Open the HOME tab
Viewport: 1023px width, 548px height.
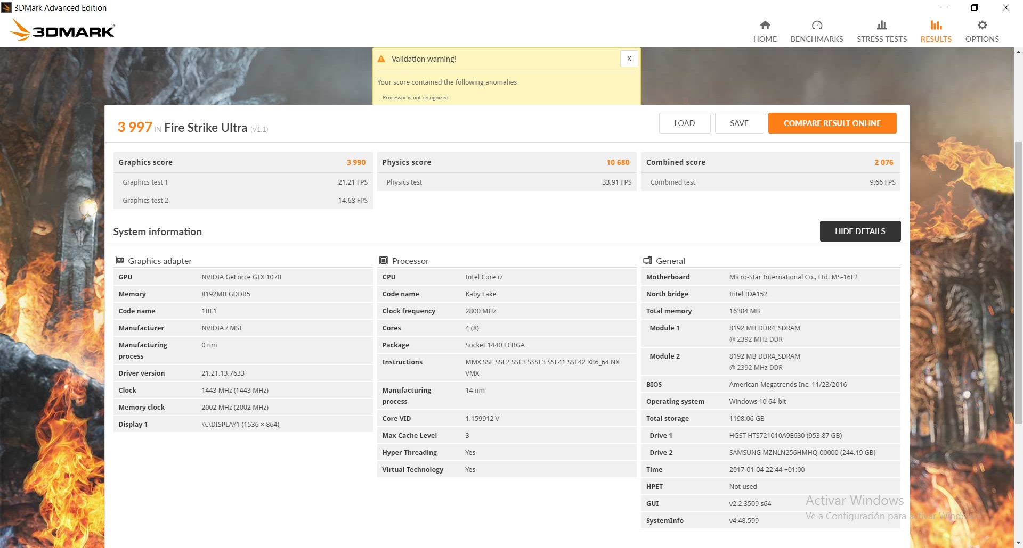pos(765,32)
